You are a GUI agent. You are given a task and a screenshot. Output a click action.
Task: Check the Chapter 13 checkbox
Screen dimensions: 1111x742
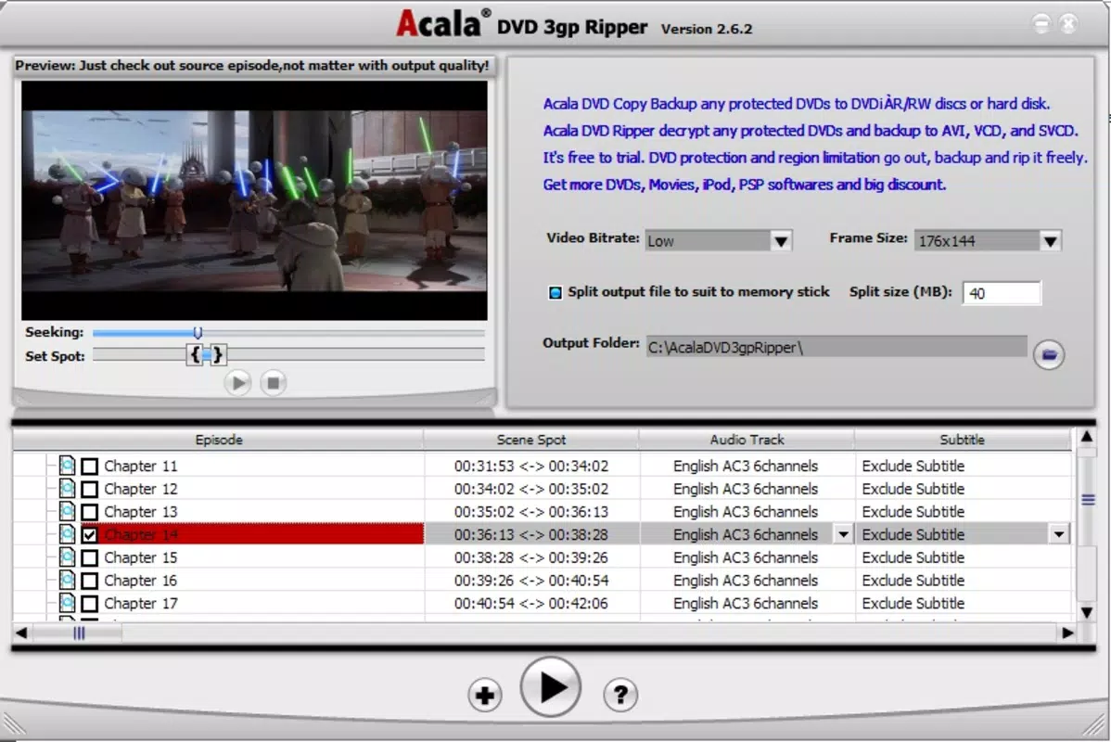coord(89,512)
